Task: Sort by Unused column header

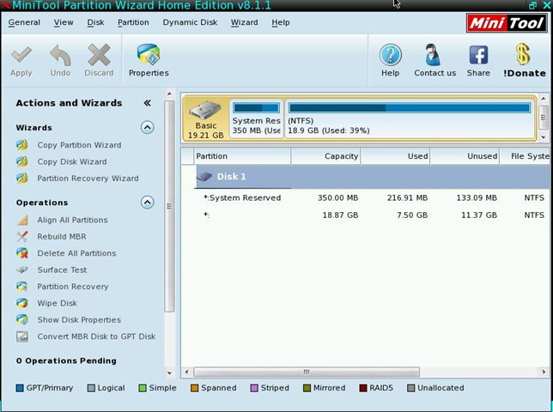Action: coord(465,156)
